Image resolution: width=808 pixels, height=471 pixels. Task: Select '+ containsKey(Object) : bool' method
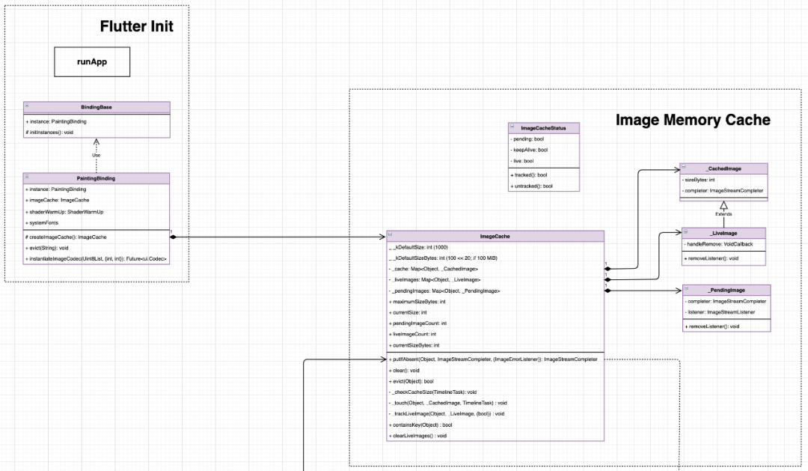click(x=495, y=425)
